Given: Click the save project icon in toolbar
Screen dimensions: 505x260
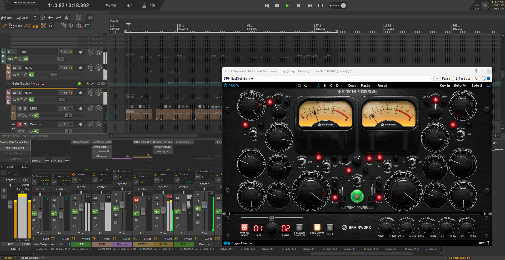Looking at the screenshot, I should click(35, 18).
